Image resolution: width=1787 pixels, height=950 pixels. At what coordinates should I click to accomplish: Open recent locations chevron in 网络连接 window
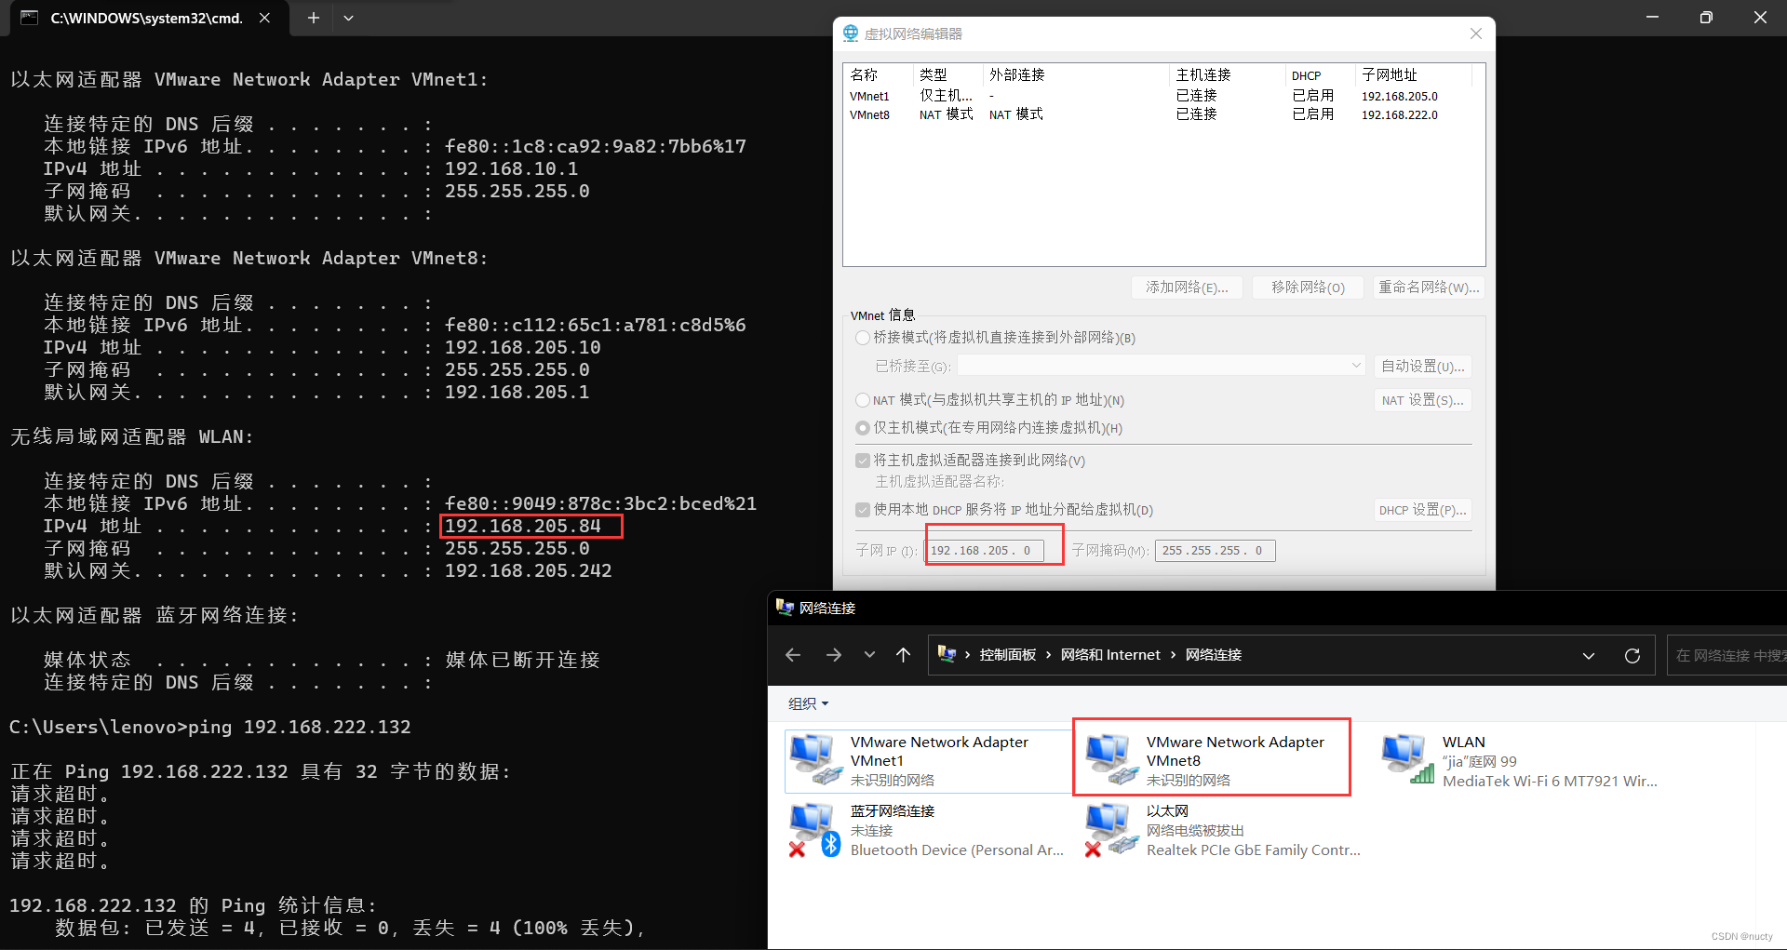(869, 655)
